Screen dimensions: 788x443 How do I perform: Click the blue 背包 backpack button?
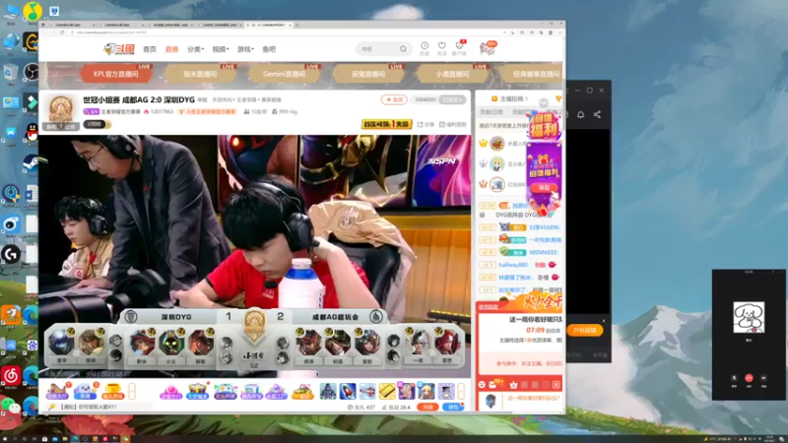pyautogui.click(x=453, y=407)
